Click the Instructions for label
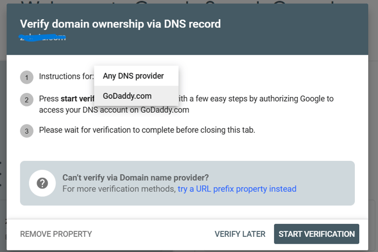 66,76
